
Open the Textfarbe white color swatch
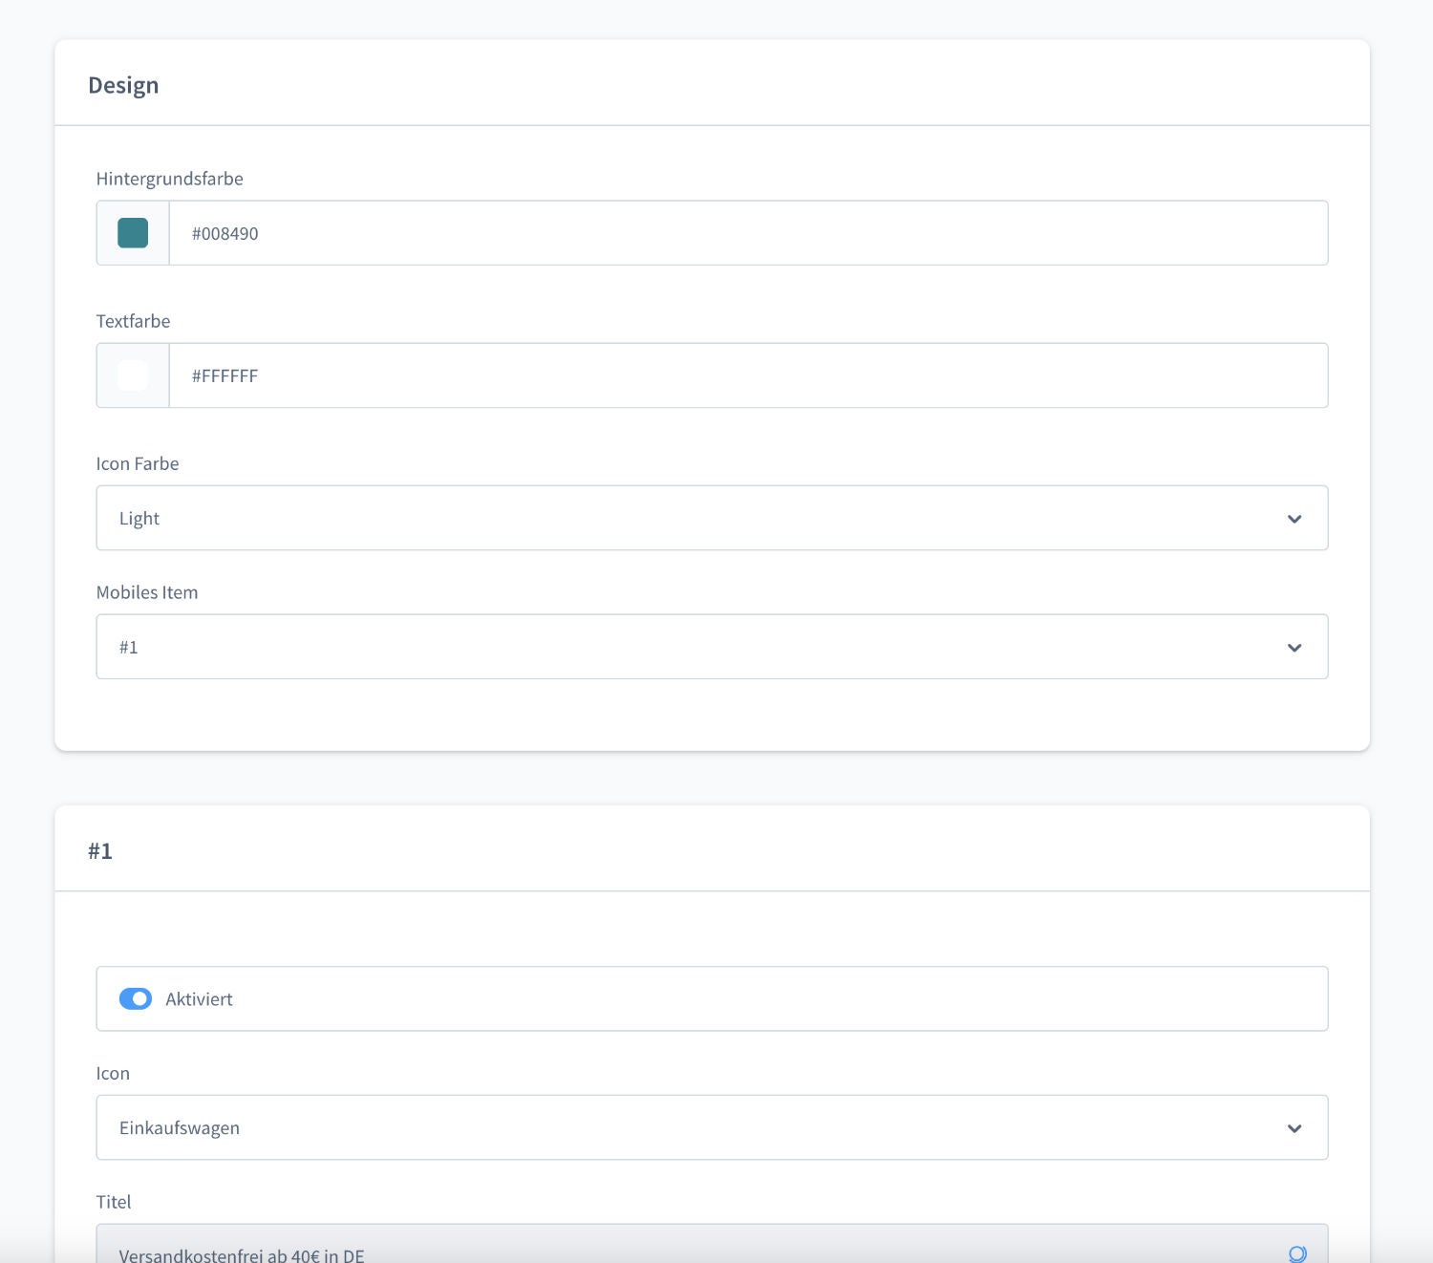point(133,375)
